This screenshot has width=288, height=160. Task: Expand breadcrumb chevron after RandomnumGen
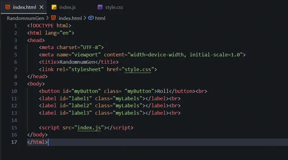click(47, 18)
